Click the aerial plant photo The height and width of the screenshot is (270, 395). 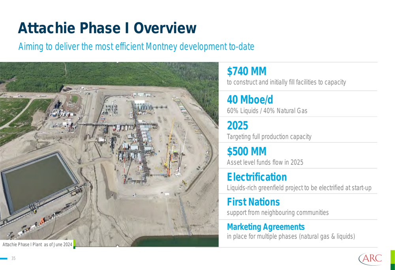(x=109, y=154)
